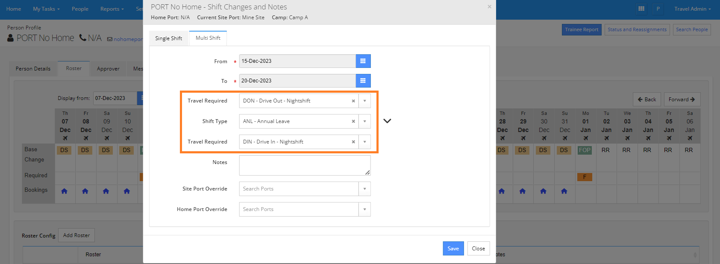Open the Person Details tab

tap(33, 69)
